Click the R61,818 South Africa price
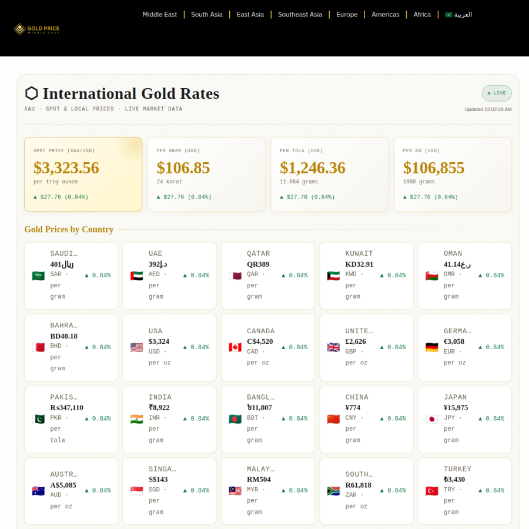 359,485
